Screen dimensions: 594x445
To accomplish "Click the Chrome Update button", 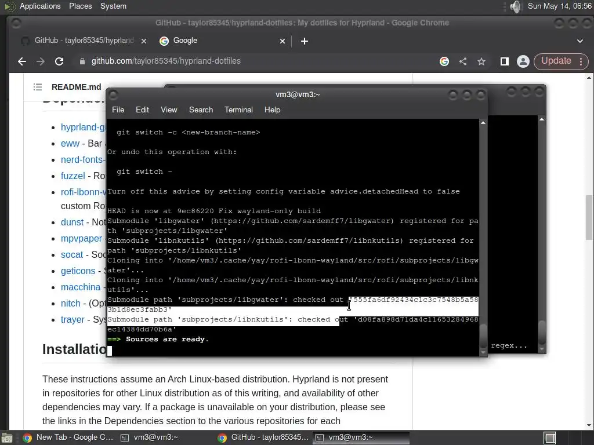I will click(x=556, y=61).
